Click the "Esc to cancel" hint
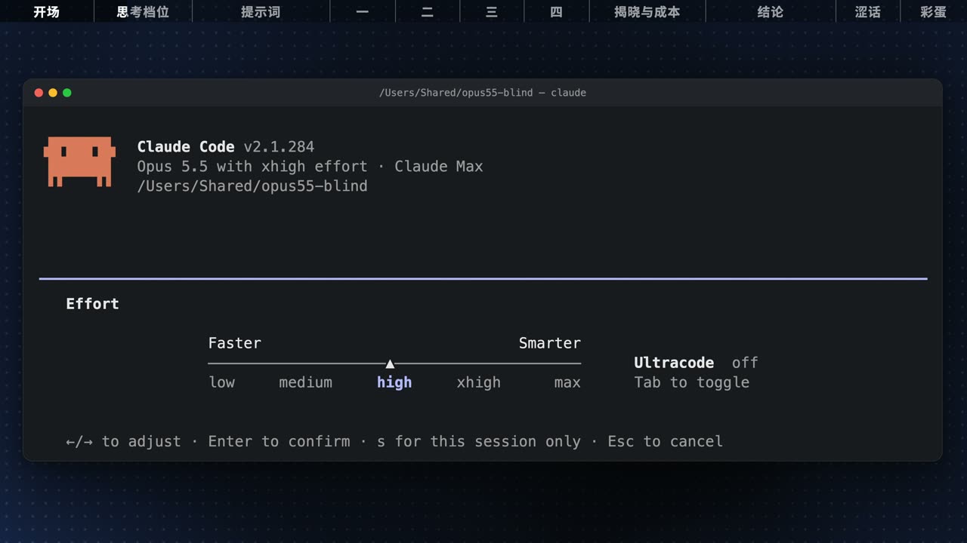The width and height of the screenshot is (967, 543). pos(666,441)
